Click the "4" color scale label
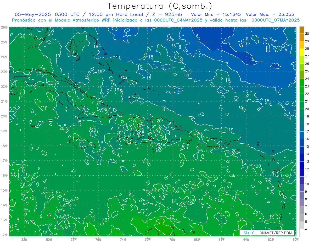314x243 pixels. point(306,229)
